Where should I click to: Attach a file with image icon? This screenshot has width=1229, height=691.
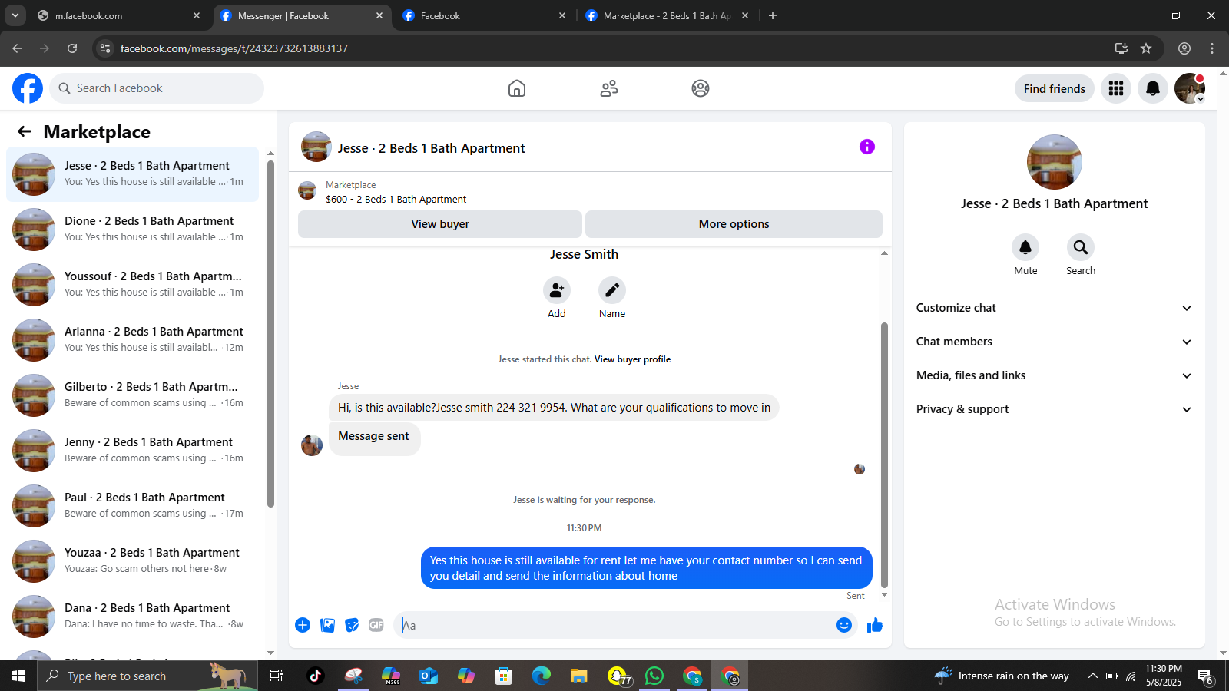tap(328, 625)
